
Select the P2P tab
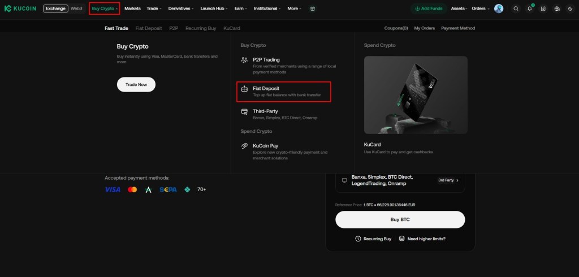174,28
